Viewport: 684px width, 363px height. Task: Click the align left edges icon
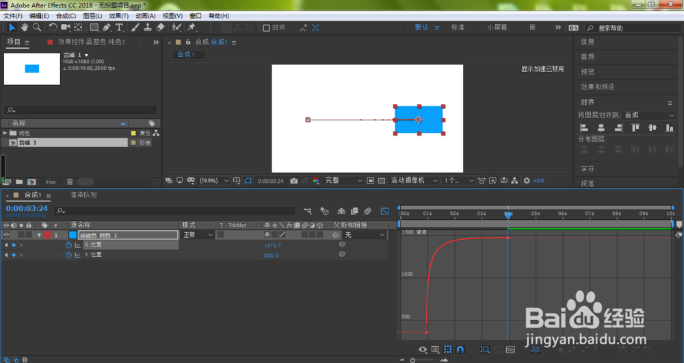[584, 127]
